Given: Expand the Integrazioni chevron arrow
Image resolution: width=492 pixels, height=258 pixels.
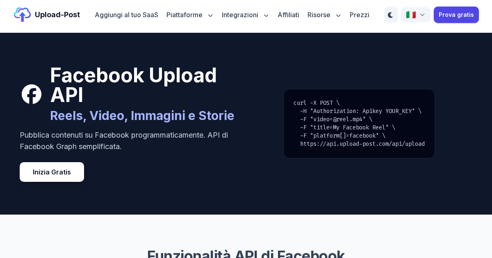Looking at the screenshot, I should point(266,15).
